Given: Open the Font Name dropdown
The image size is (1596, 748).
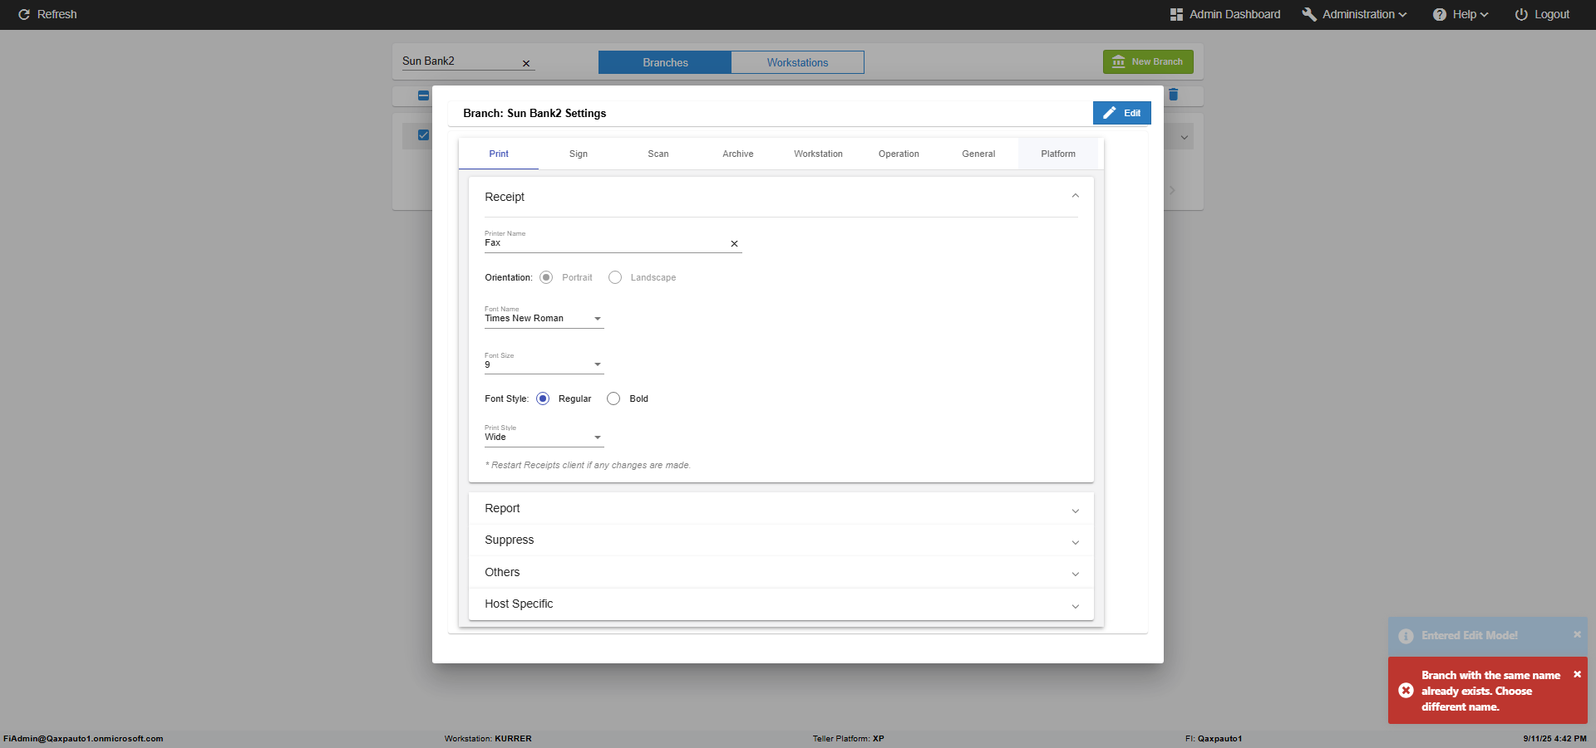Looking at the screenshot, I should tap(544, 318).
